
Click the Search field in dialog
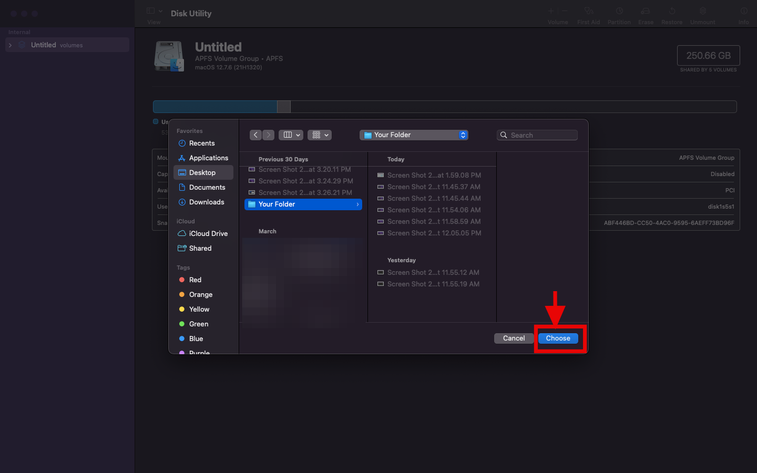[537, 135]
